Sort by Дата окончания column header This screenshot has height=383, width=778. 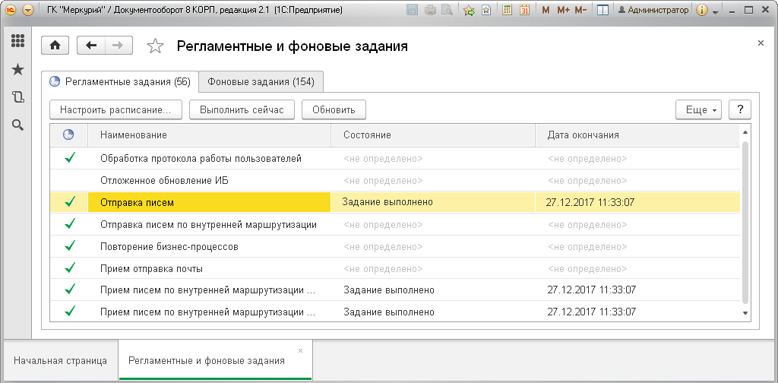637,135
